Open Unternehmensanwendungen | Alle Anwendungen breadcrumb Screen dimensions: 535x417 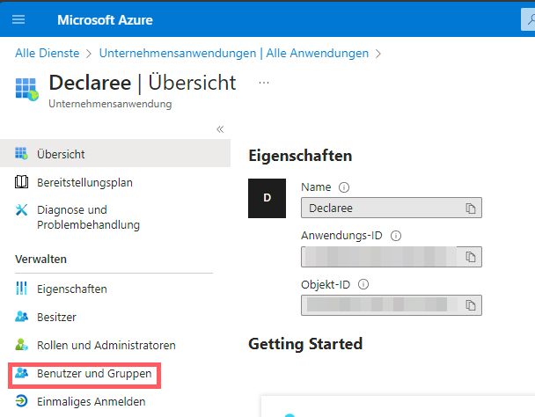click(x=234, y=54)
